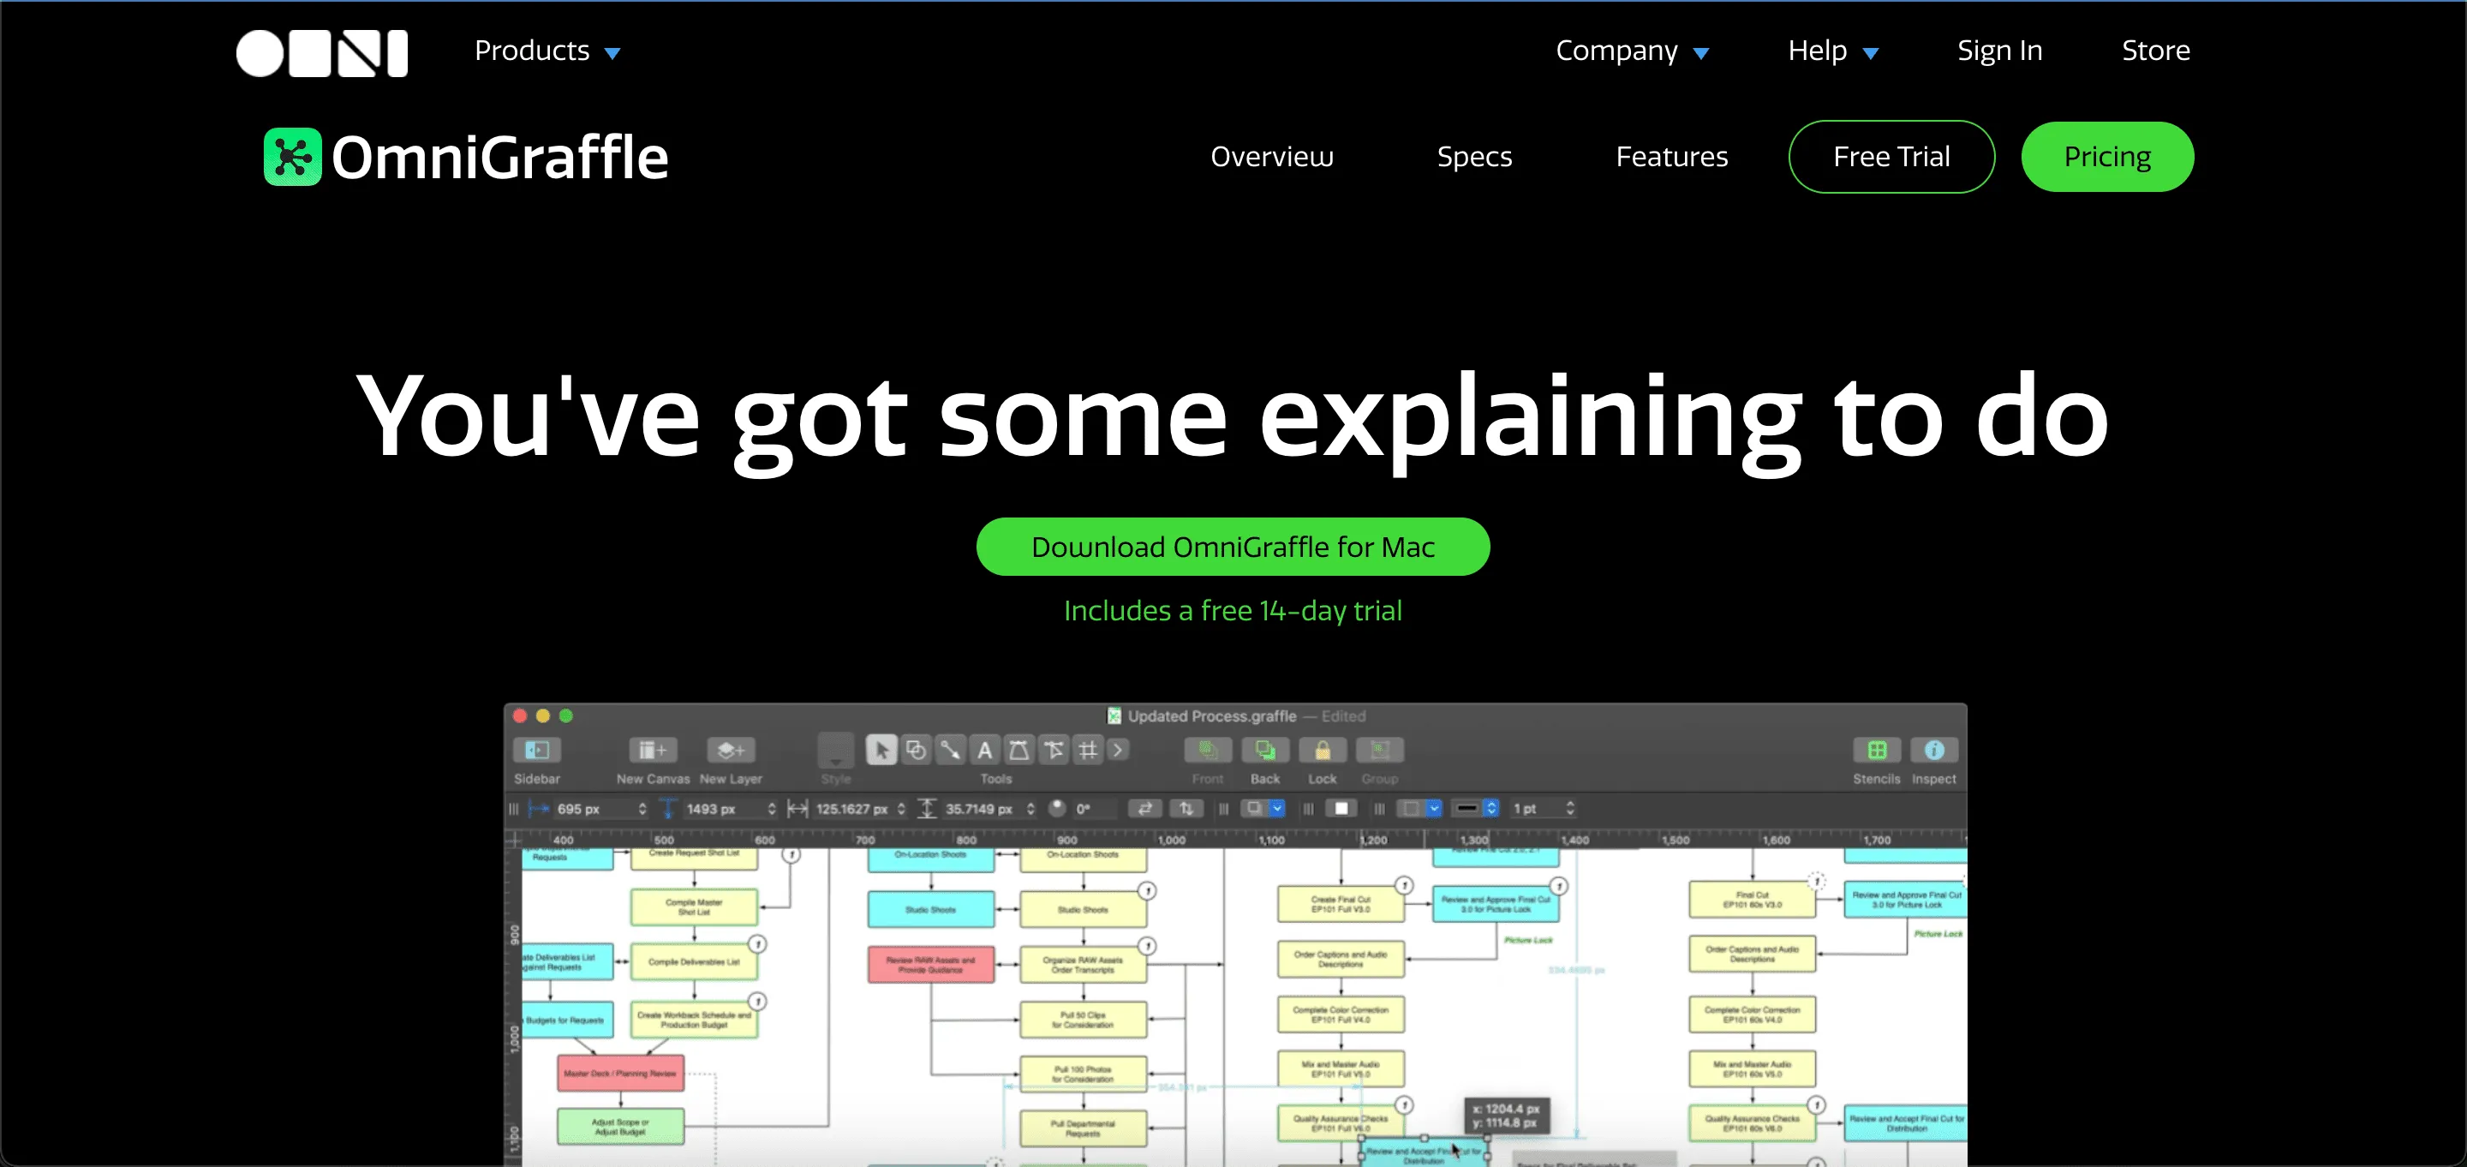
Task: Open the Stencils panel
Action: click(1877, 749)
